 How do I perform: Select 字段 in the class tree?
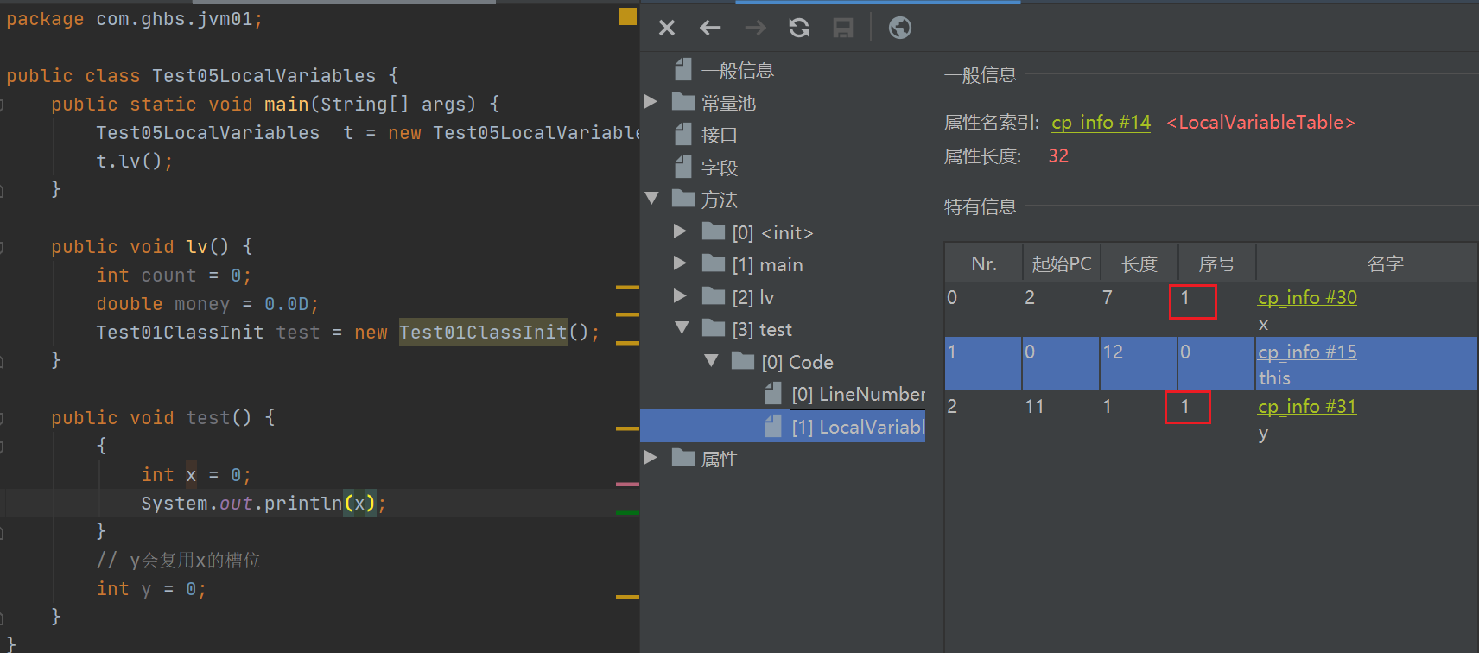(x=720, y=168)
